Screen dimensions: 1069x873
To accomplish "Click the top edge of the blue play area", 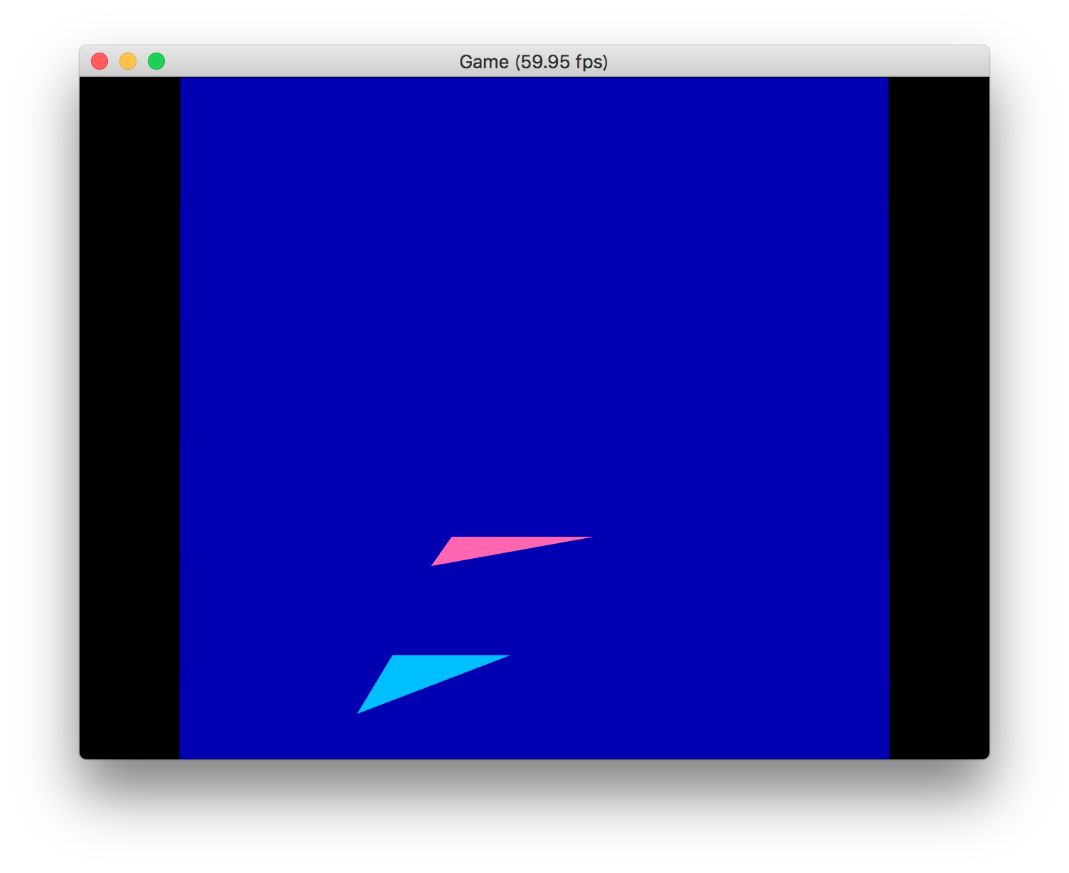I will (533, 80).
